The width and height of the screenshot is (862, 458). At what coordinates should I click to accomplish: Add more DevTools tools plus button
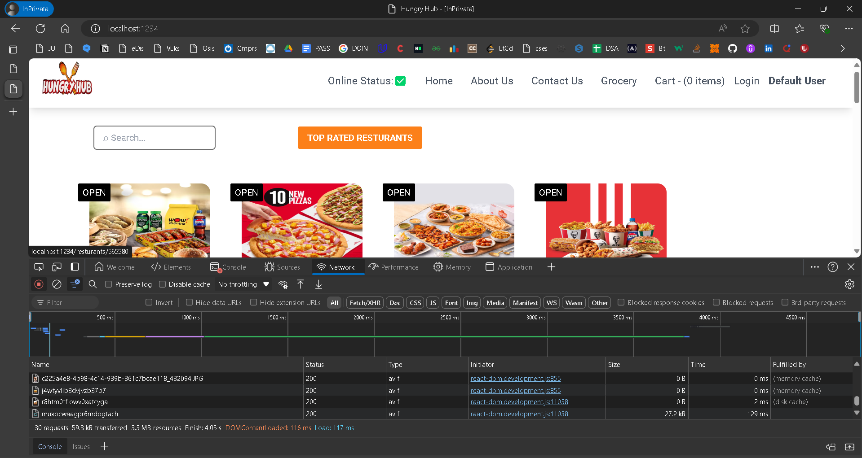pos(552,267)
